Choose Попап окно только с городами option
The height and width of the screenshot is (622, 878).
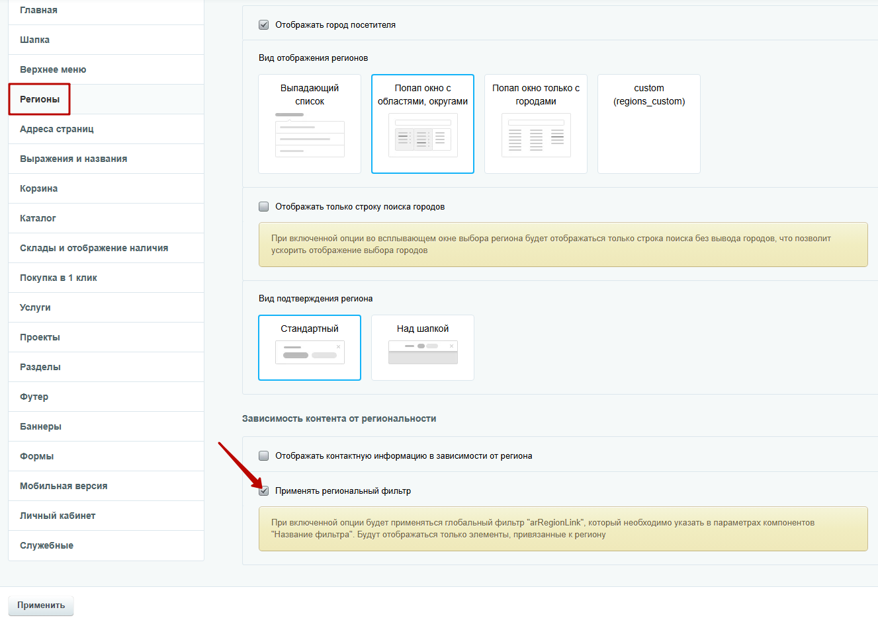(x=536, y=124)
